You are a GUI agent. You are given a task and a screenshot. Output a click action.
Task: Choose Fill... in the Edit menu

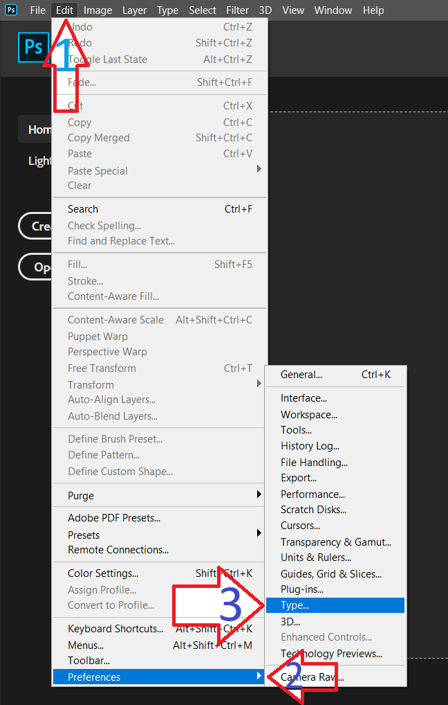pyautogui.click(x=160, y=265)
